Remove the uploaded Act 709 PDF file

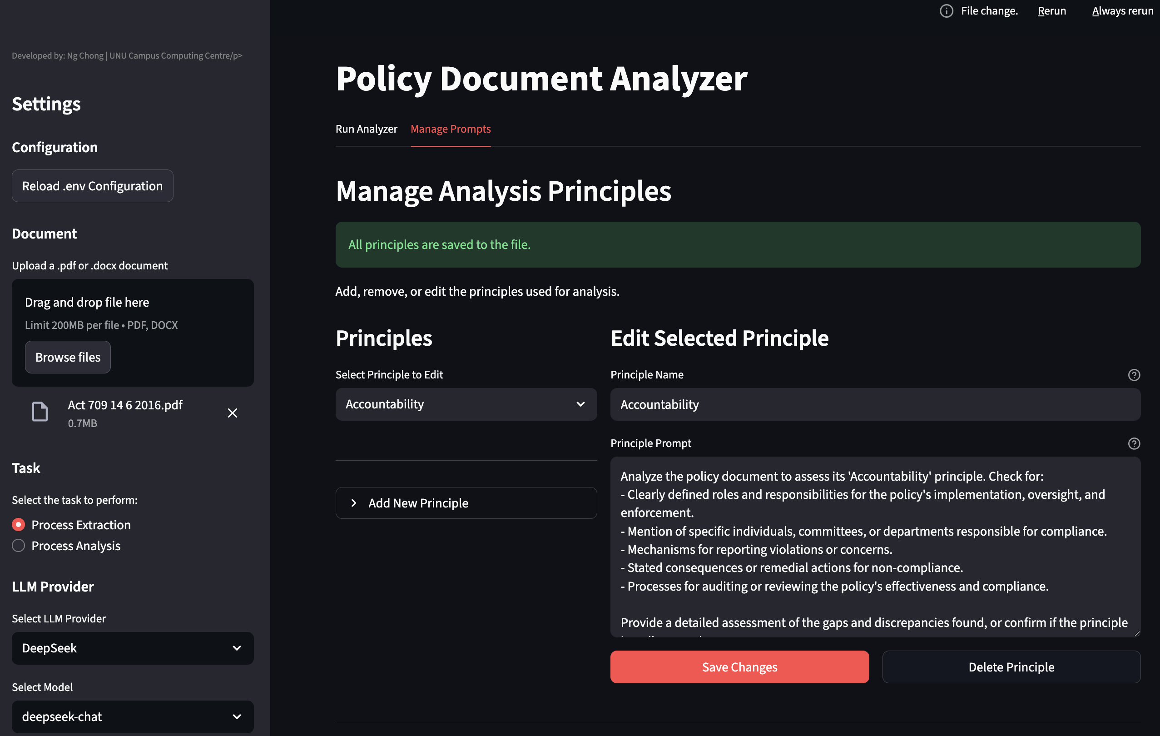point(233,413)
